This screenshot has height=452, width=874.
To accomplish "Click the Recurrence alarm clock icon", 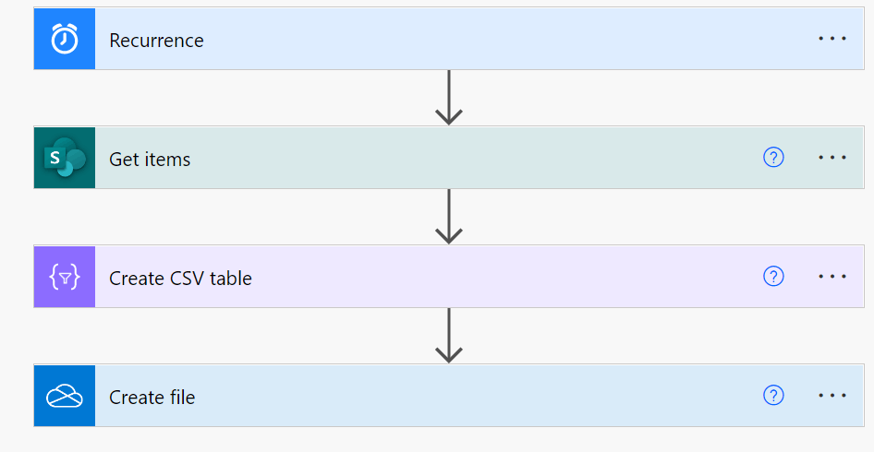I will pos(65,39).
